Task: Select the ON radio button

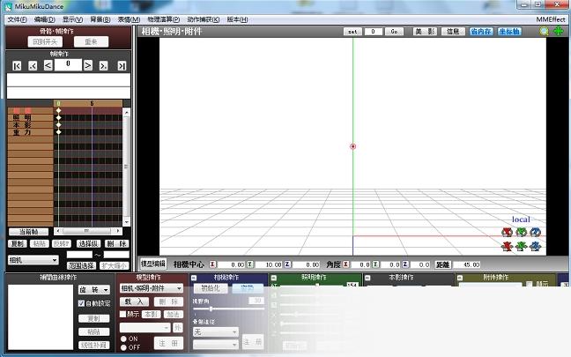Action: [123, 338]
